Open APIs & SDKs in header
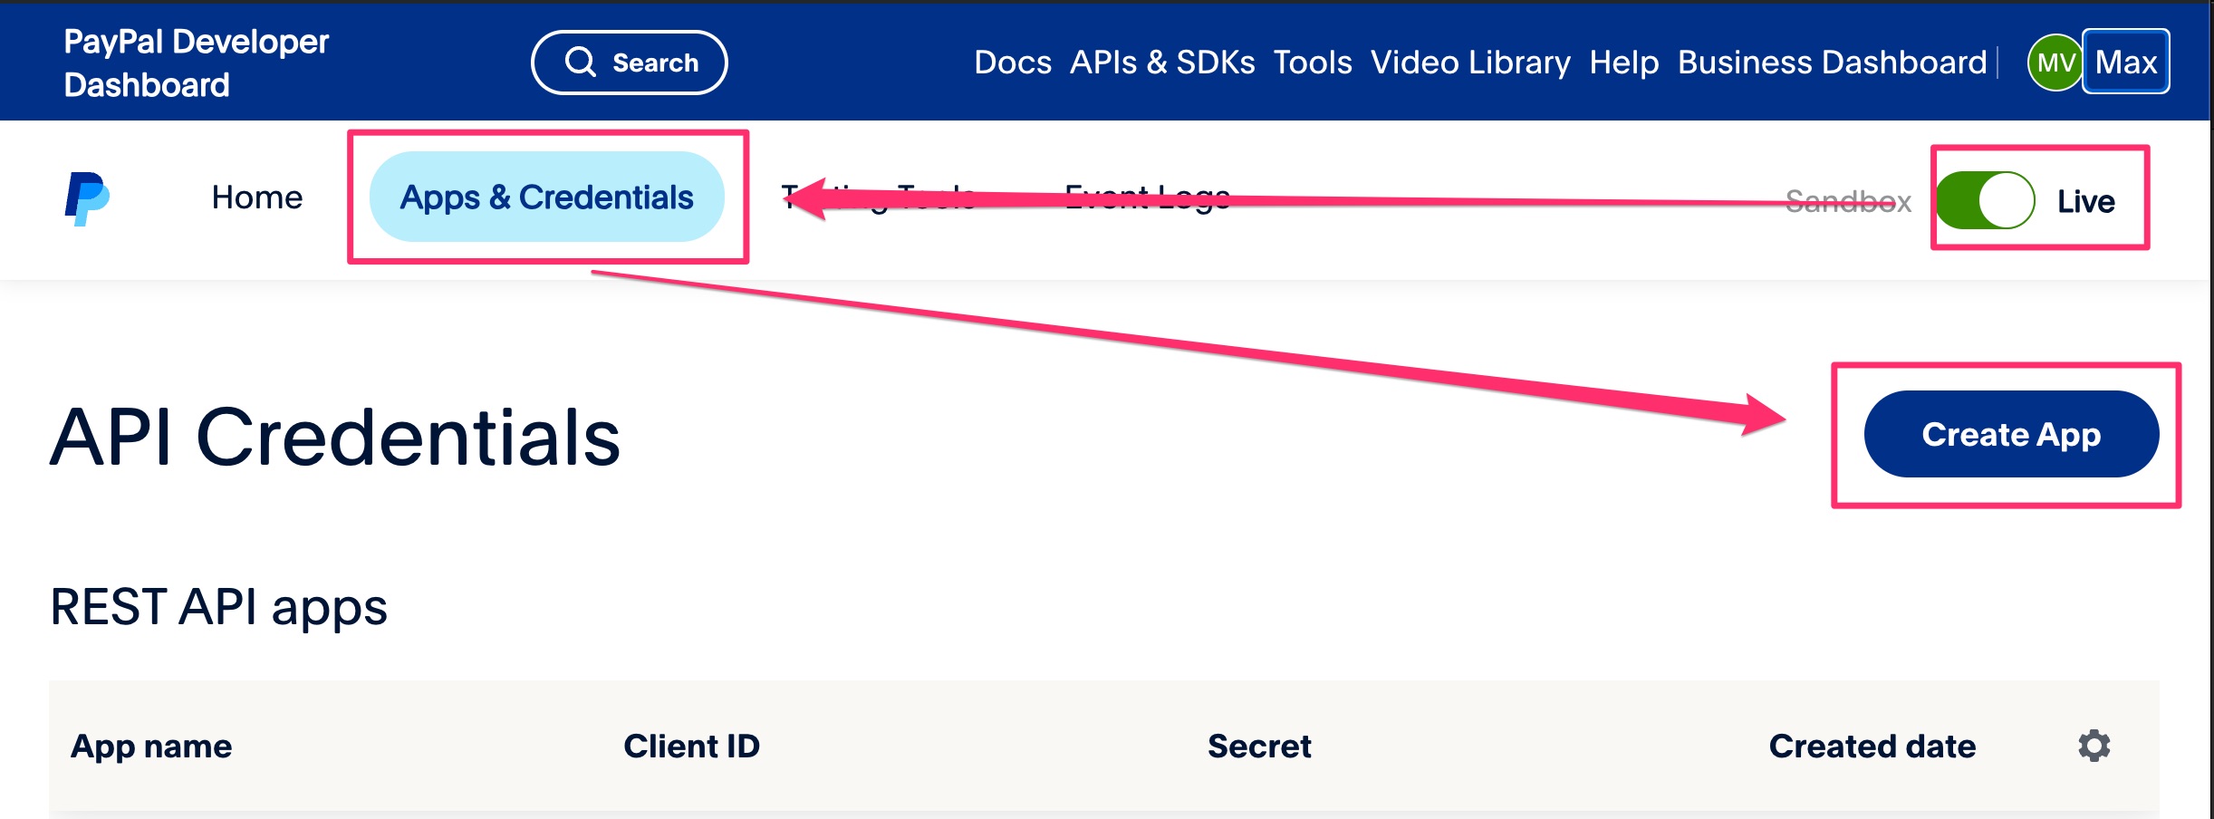The width and height of the screenshot is (2214, 819). point(1162,63)
